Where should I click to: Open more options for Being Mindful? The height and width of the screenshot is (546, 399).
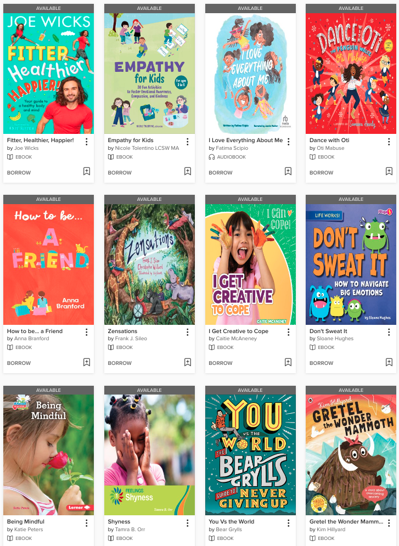coord(87,523)
